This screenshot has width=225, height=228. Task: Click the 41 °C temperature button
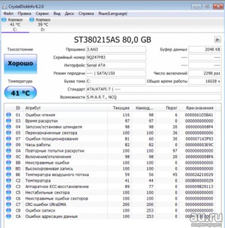pyautogui.click(x=20, y=93)
